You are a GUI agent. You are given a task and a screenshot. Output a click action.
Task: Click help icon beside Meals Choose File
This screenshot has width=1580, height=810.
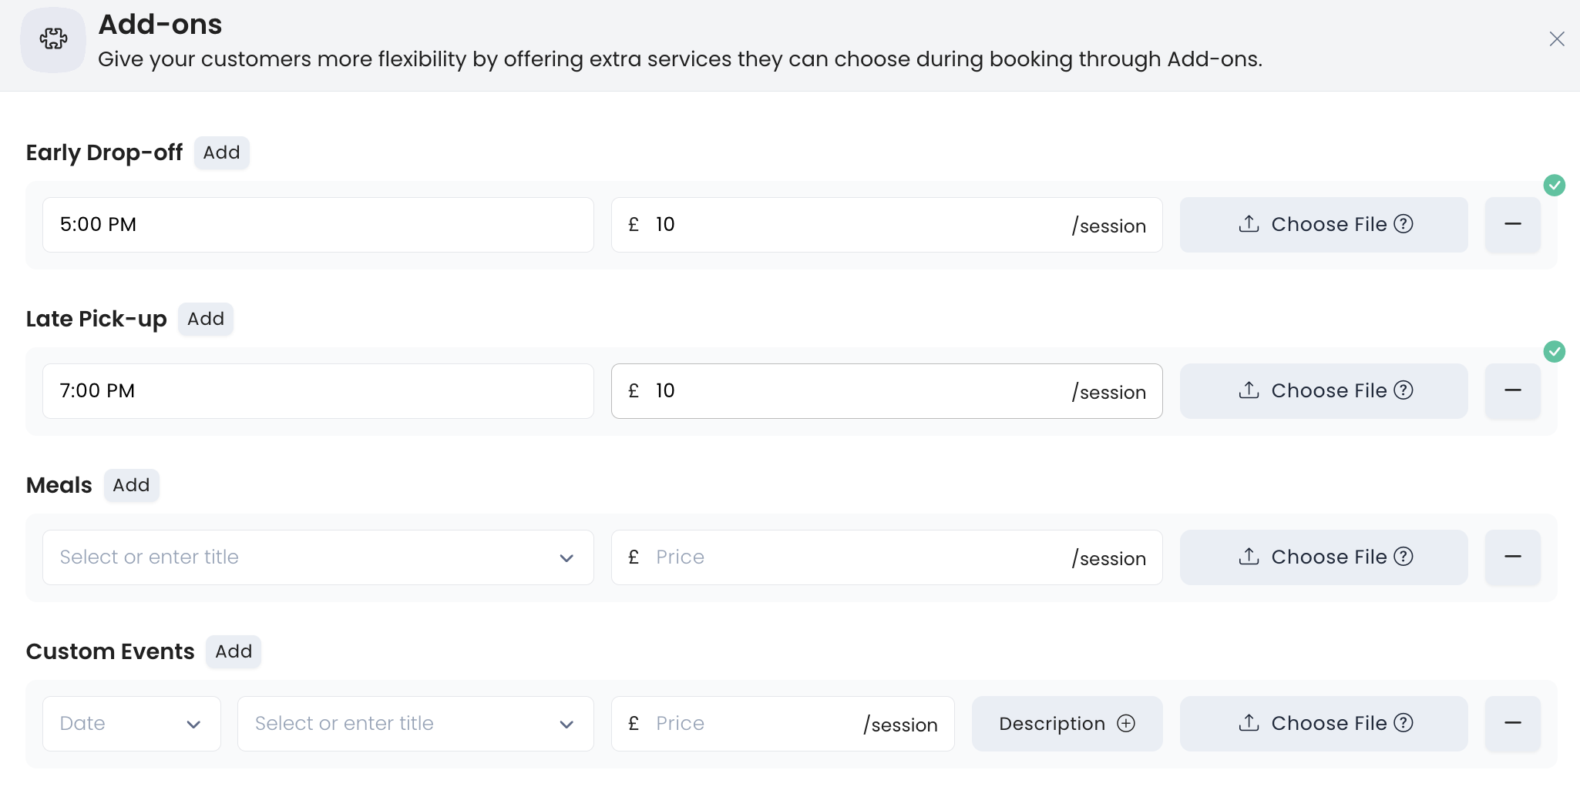point(1404,557)
